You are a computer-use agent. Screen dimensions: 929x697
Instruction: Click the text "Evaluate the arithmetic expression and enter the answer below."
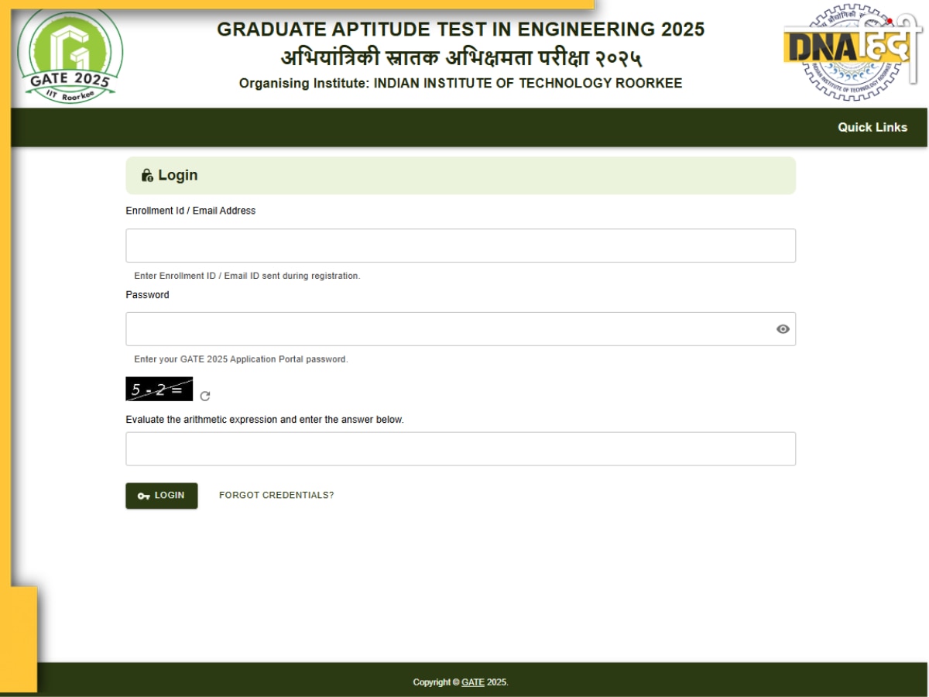pyautogui.click(x=265, y=420)
